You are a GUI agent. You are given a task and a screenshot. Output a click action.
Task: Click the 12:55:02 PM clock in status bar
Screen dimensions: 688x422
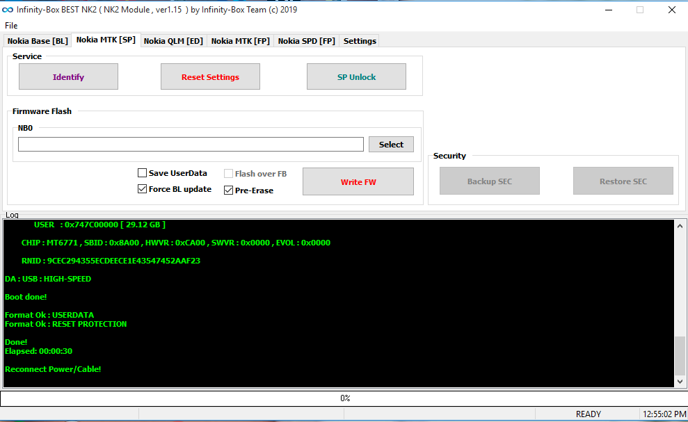664,414
